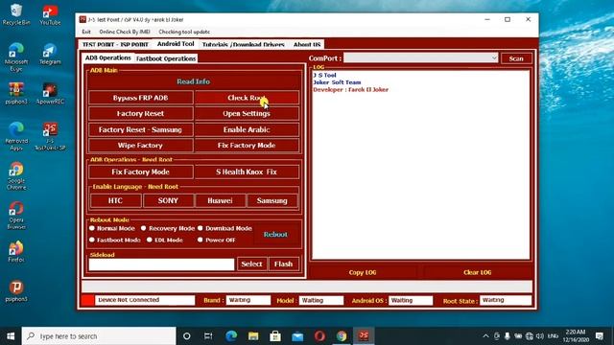Launch Opera from the taskbar
Viewport: 614px width, 345px height.
pyautogui.click(x=319, y=336)
